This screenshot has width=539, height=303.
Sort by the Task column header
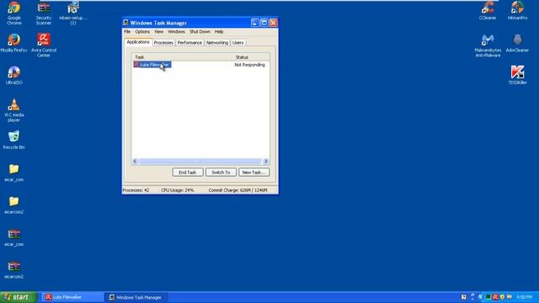pyautogui.click(x=182, y=57)
